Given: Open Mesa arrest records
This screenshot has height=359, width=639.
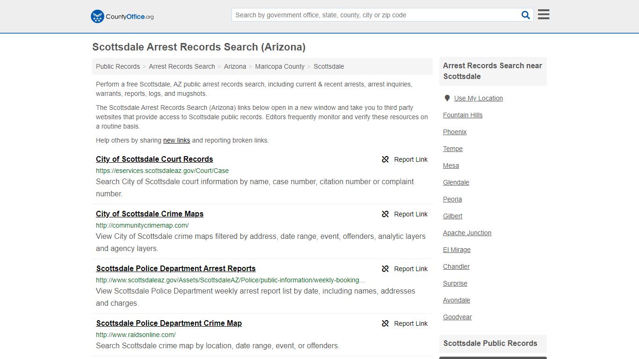Looking at the screenshot, I should tap(451, 165).
